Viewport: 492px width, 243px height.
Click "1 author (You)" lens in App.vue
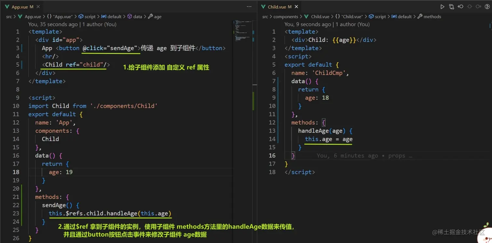(x=100, y=24)
